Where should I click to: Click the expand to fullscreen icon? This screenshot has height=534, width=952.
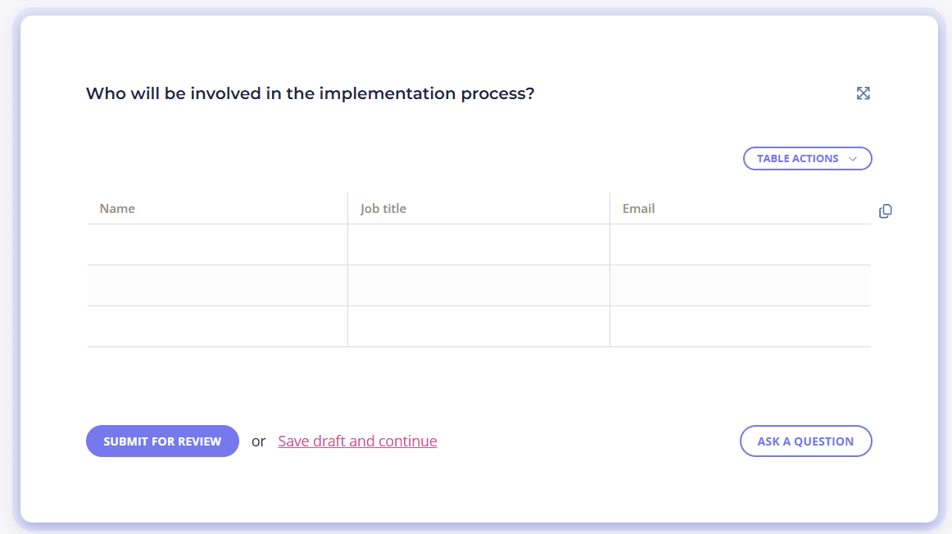[863, 93]
